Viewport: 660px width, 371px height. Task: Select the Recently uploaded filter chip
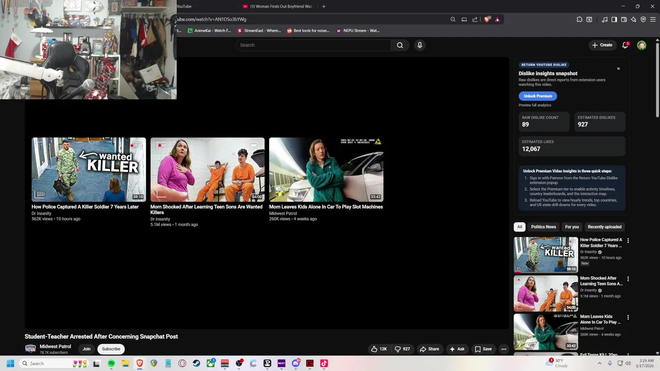coord(605,227)
